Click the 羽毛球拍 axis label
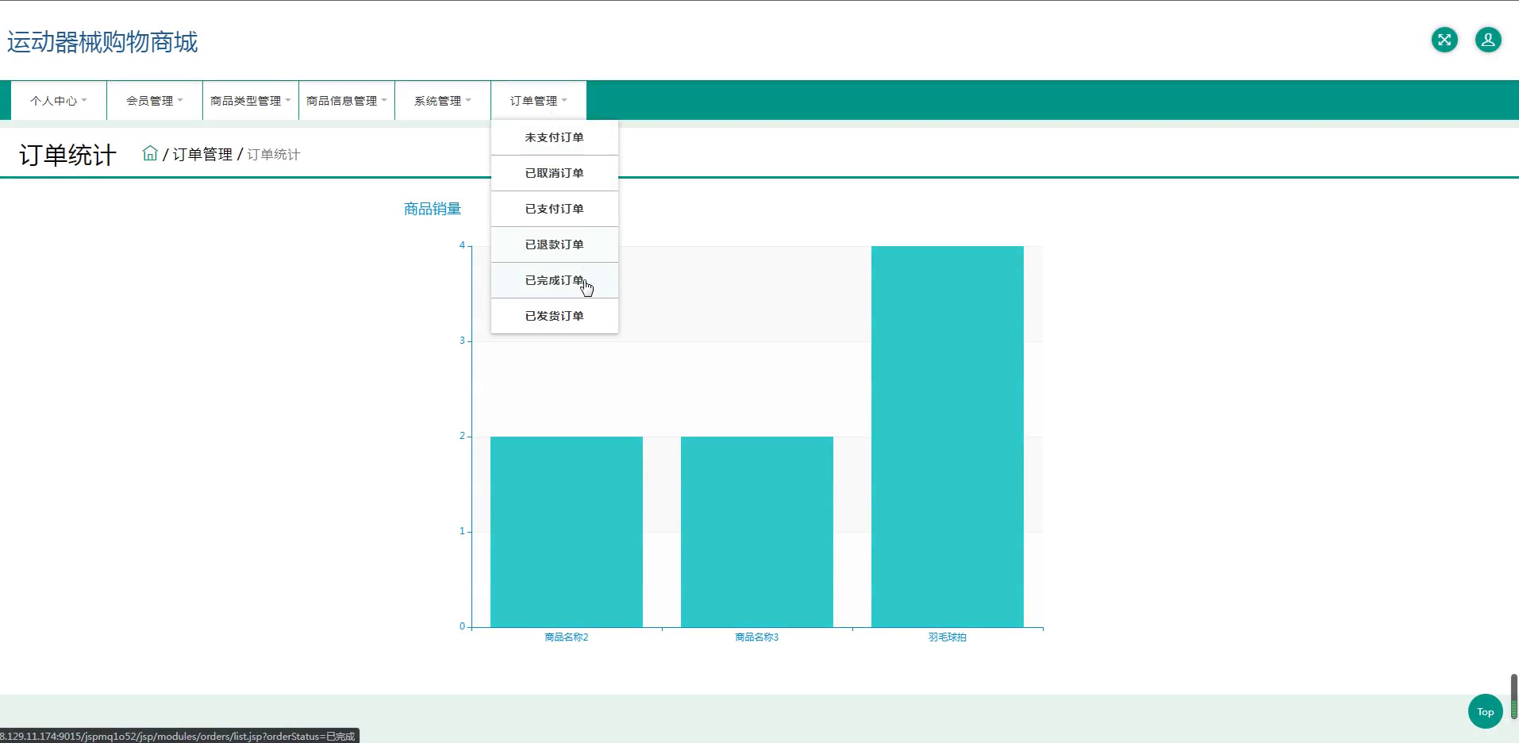This screenshot has height=743, width=1519. pos(948,637)
